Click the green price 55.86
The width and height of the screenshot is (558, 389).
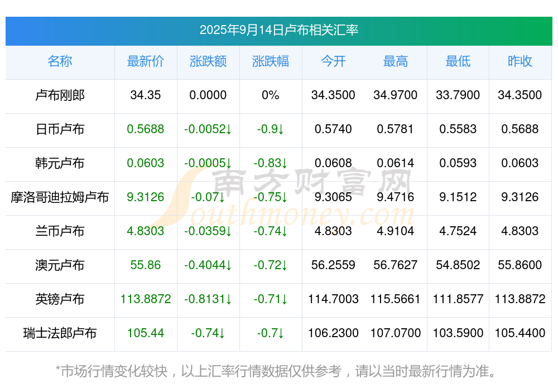pos(146,265)
